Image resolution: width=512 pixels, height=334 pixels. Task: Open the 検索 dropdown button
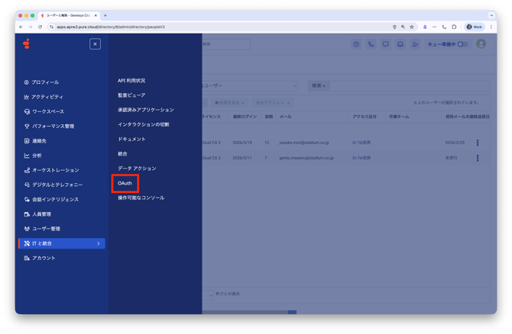coord(319,85)
